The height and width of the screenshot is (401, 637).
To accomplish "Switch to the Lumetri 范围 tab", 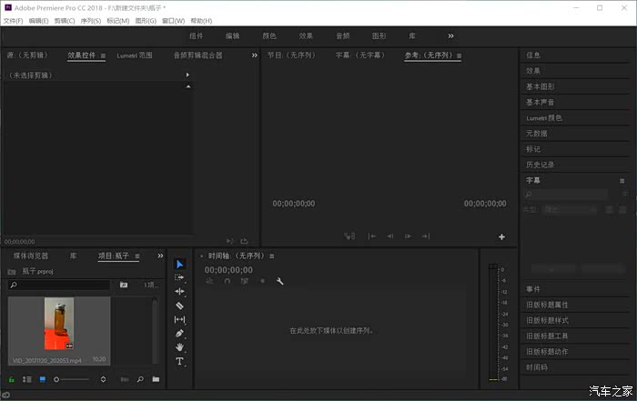I will tap(135, 55).
